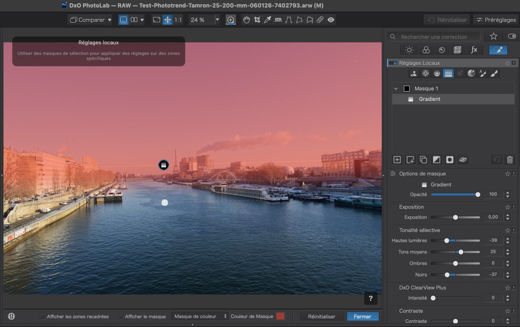Toggle Réglages Locaux on/off switch
This screenshot has height=327, width=520.
tap(393, 63)
